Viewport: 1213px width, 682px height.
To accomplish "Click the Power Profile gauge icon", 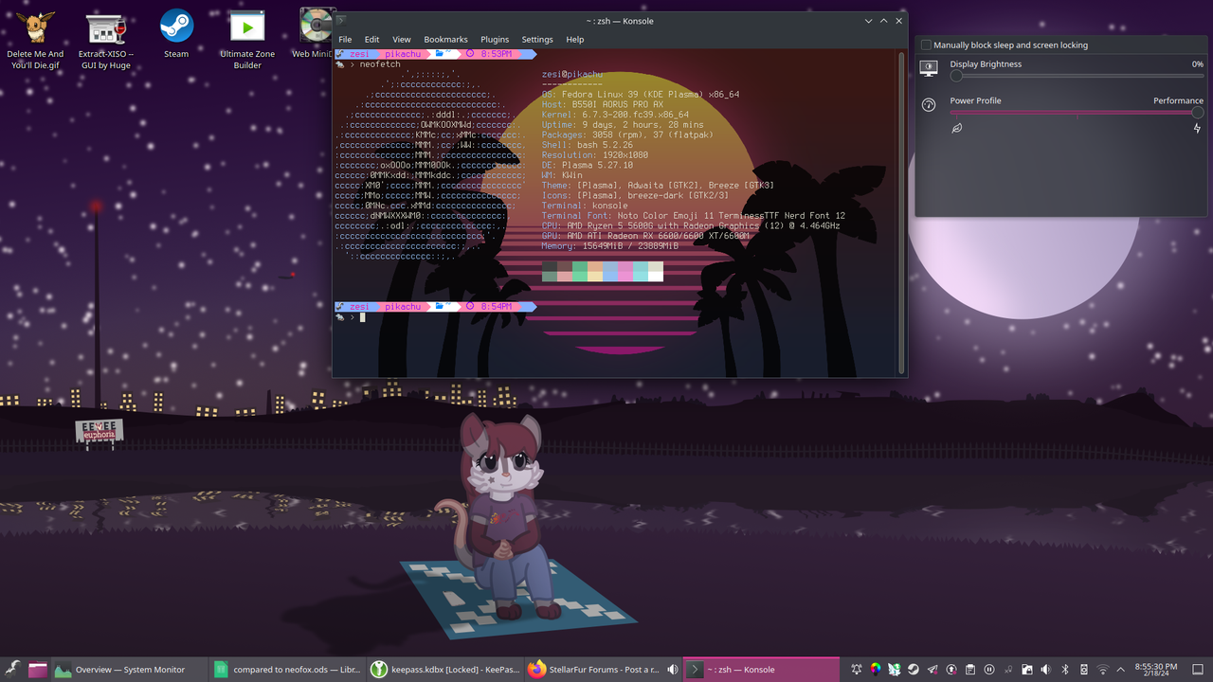I will 929,105.
